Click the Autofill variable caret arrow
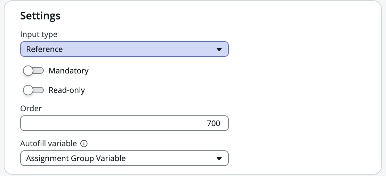 tap(219, 158)
